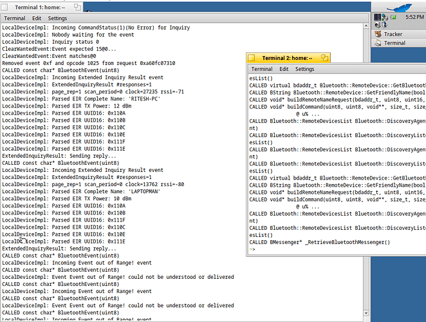
Task: Open Settings menu in Terminal 2
Action: tap(304, 69)
